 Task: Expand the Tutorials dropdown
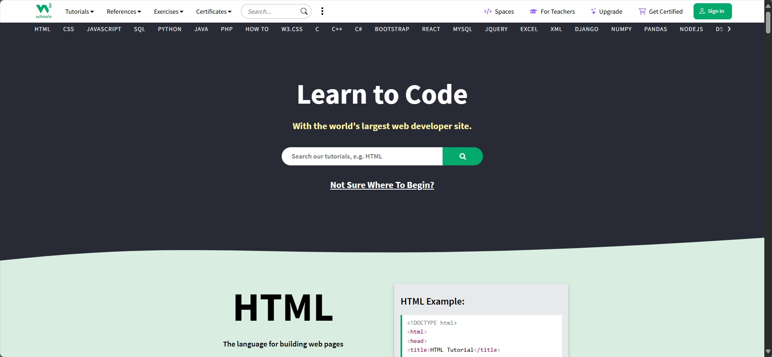tap(79, 11)
